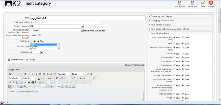This screenshot has width=221, height=105.
Task: Toggle italic formatting
Action: tap(29, 74)
